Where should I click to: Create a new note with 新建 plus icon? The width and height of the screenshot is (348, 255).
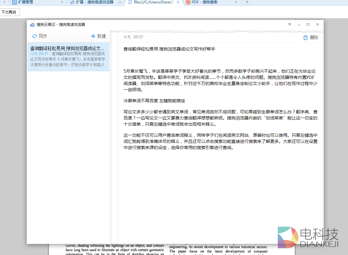(93, 36)
